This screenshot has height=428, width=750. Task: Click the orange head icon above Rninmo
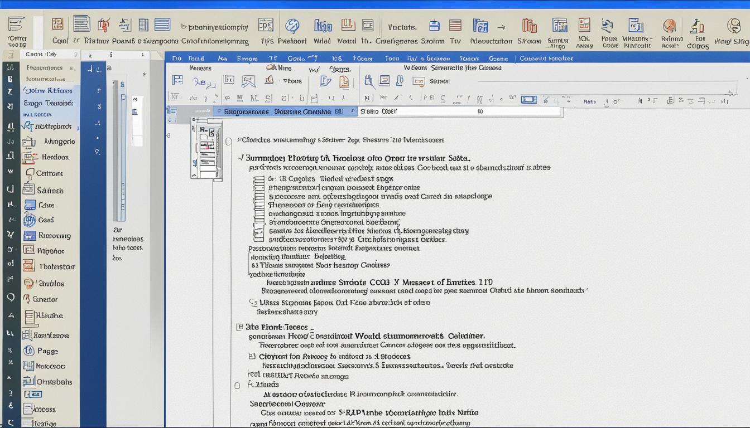(x=669, y=26)
